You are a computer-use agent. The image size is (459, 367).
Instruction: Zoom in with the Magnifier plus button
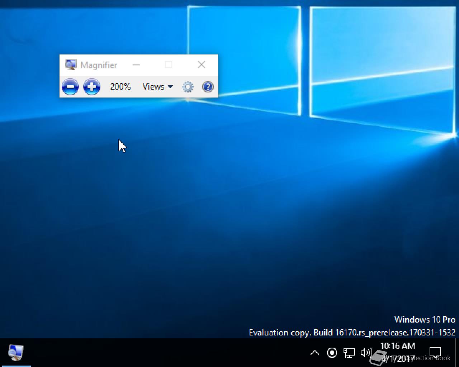click(x=92, y=87)
